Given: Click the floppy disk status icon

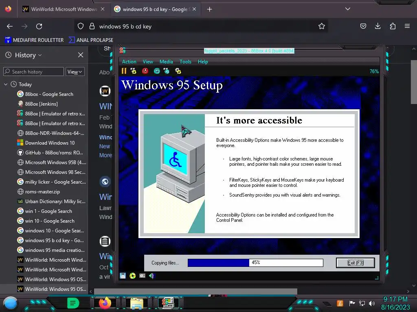Looking at the screenshot, I should tap(123, 276).
